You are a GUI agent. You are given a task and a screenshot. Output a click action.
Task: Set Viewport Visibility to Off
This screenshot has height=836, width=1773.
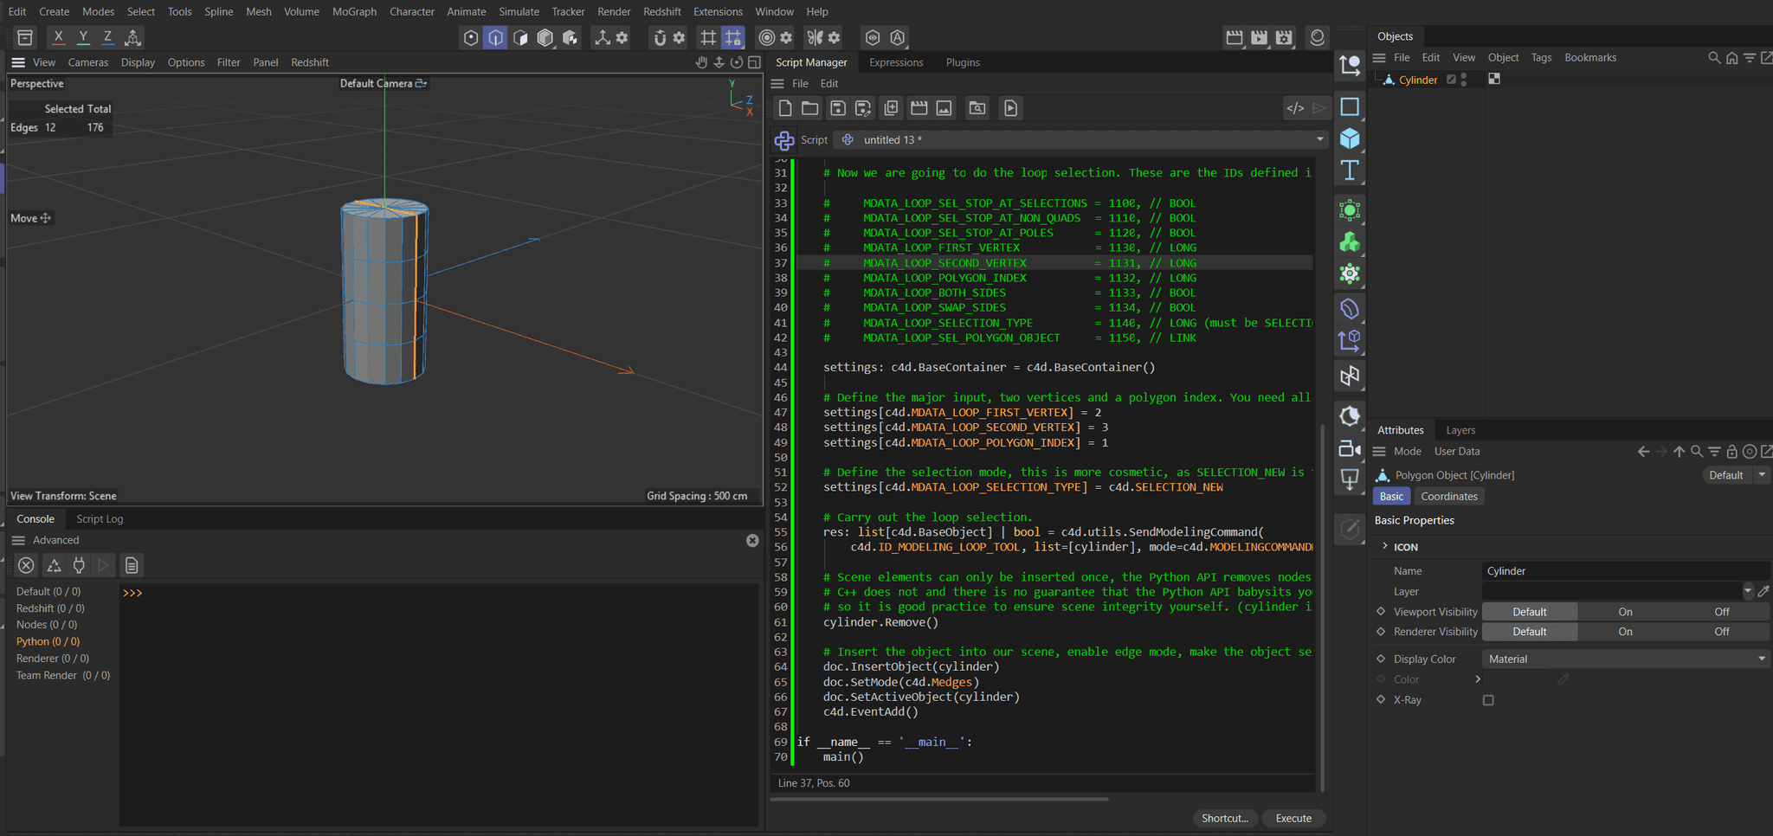click(1721, 612)
